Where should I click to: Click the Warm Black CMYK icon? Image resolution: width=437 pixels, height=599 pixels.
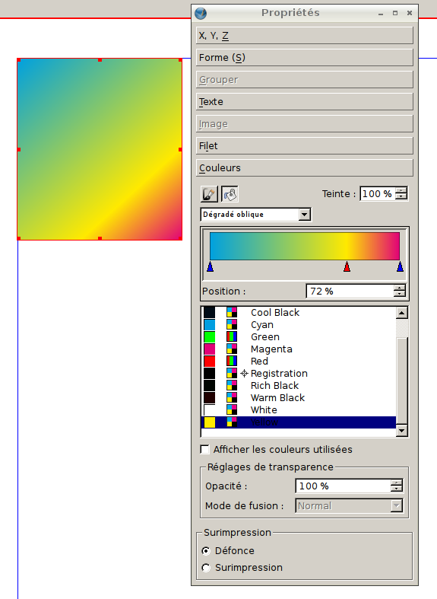[x=232, y=397]
